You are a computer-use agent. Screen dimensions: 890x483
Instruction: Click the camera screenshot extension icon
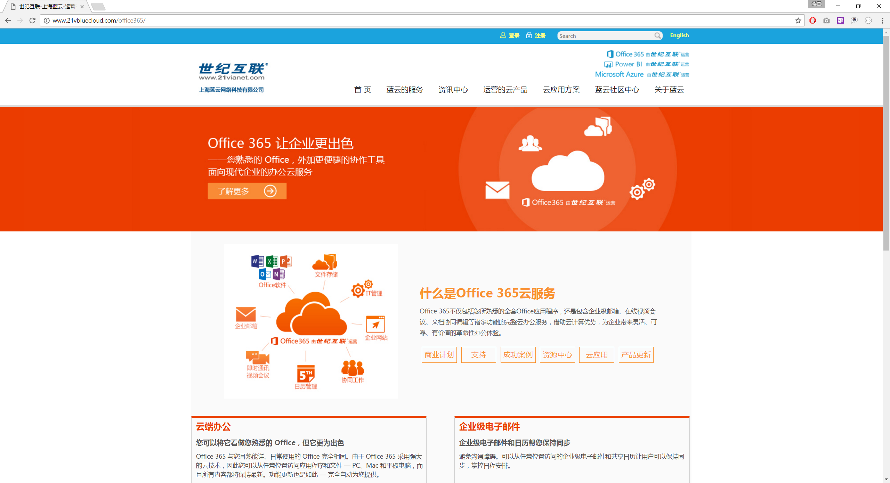click(x=826, y=21)
